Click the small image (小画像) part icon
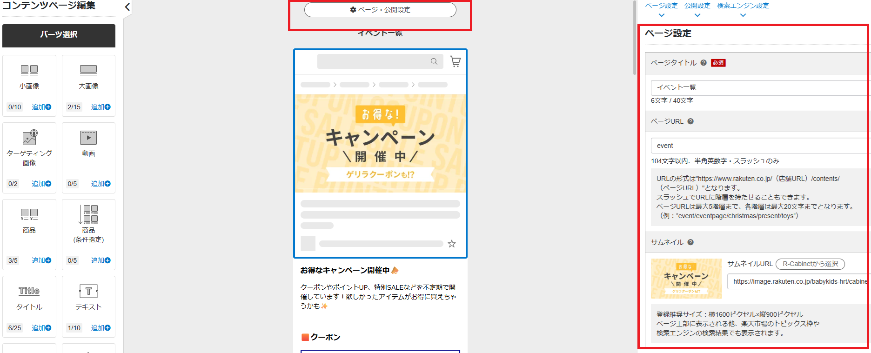Image resolution: width=871 pixels, height=353 pixels. pos(29,70)
